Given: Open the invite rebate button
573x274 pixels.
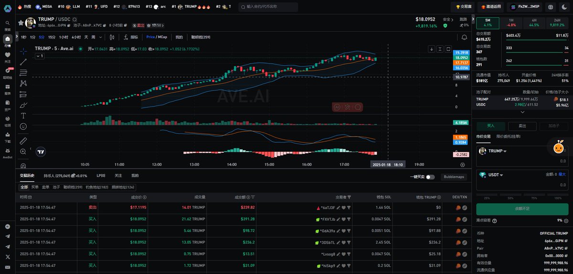Looking at the screenshot, I should click(491, 7).
